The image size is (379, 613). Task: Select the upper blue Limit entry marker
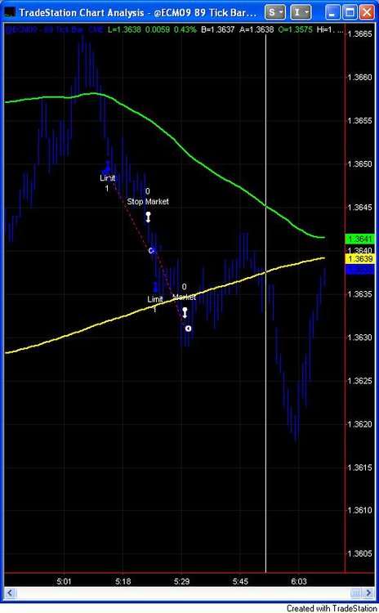point(107,168)
